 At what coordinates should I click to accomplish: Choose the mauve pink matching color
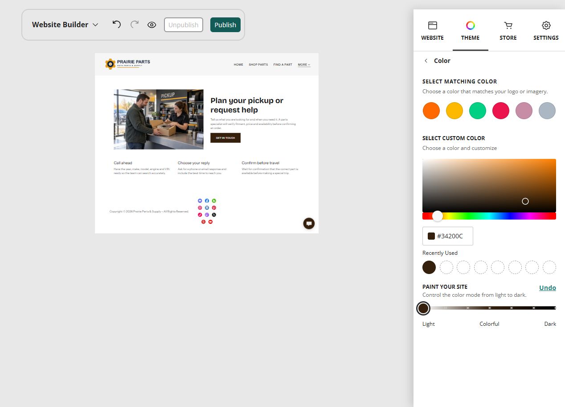click(x=524, y=111)
